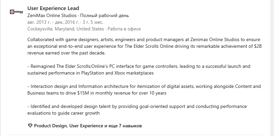This screenshot has width=274, height=136.
Task: Open skills link Product Design, User Experience
Action: point(68,126)
